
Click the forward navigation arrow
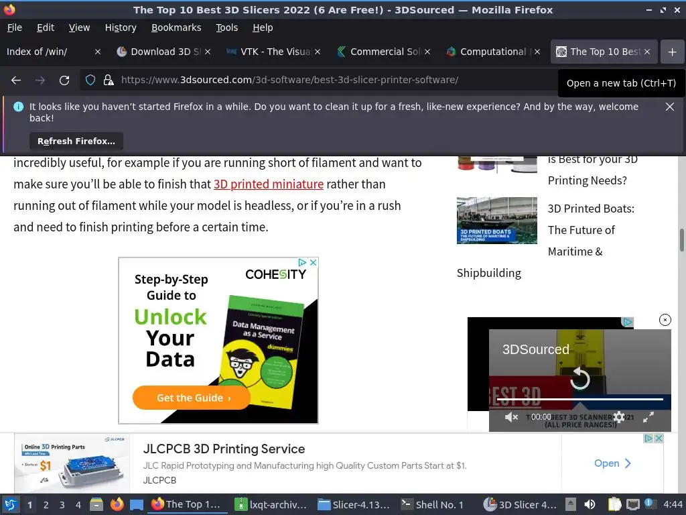(40, 80)
